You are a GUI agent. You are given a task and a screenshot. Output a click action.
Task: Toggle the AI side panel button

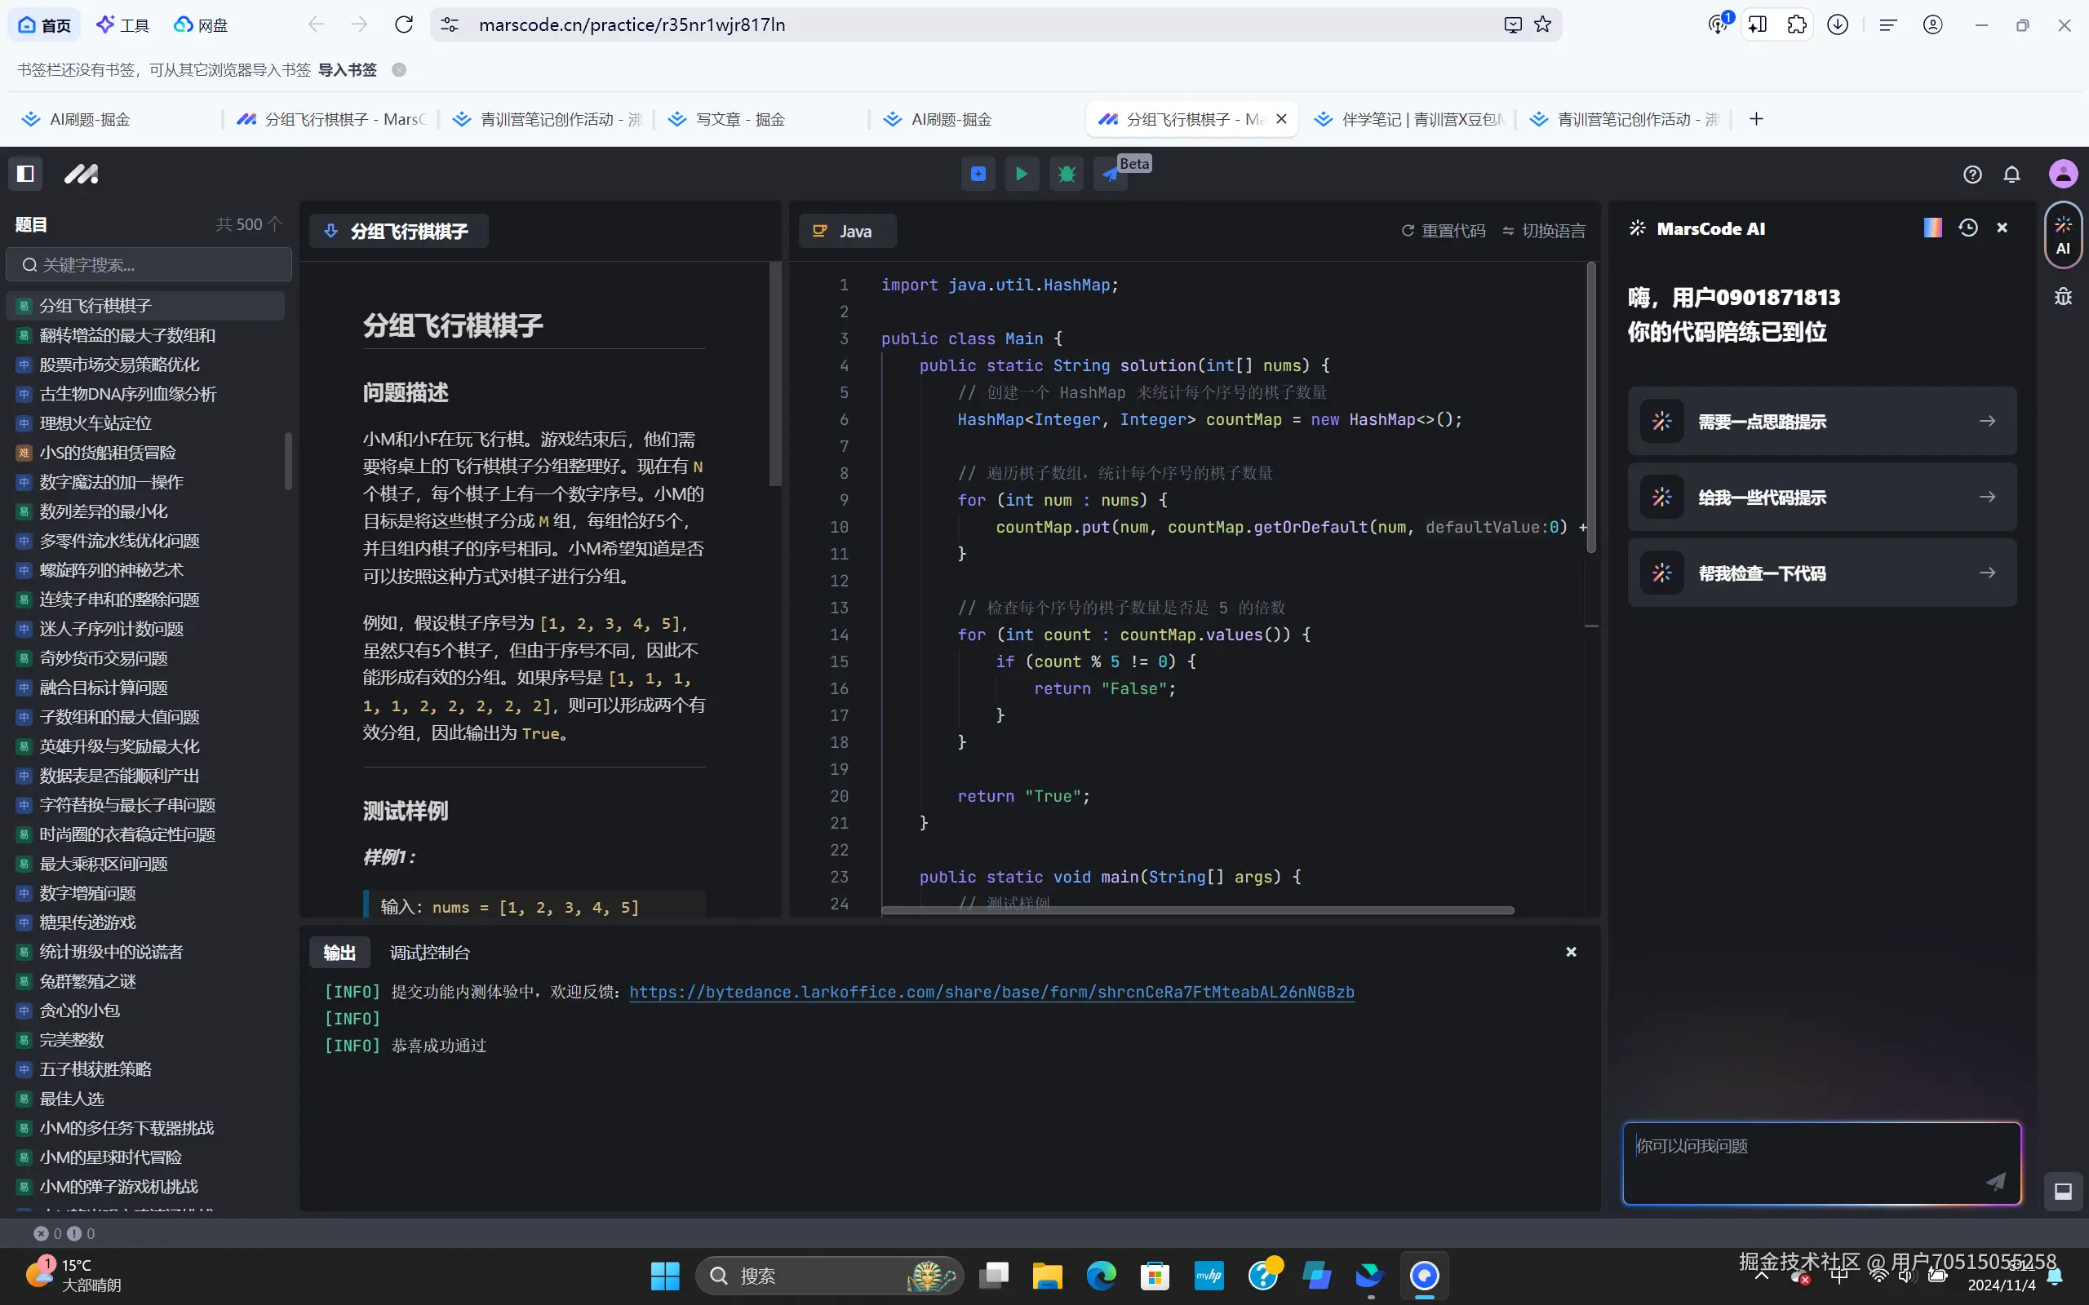tap(2062, 236)
